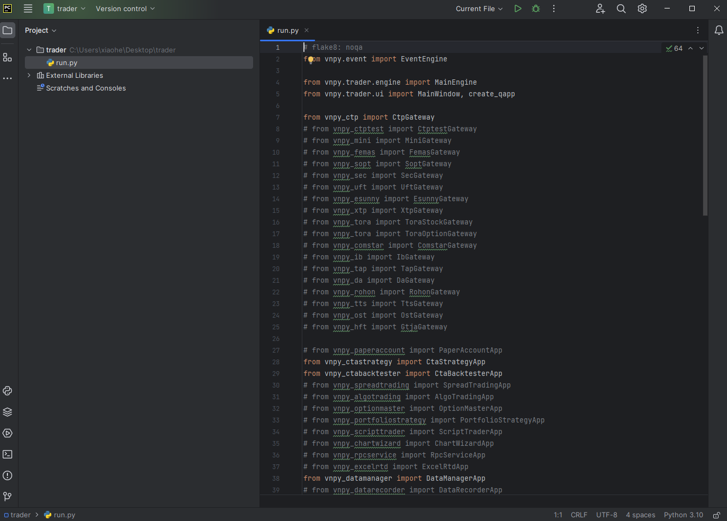Click trader breadcrumb in navigation bar
This screenshot has height=521, width=727.
[x=21, y=515]
